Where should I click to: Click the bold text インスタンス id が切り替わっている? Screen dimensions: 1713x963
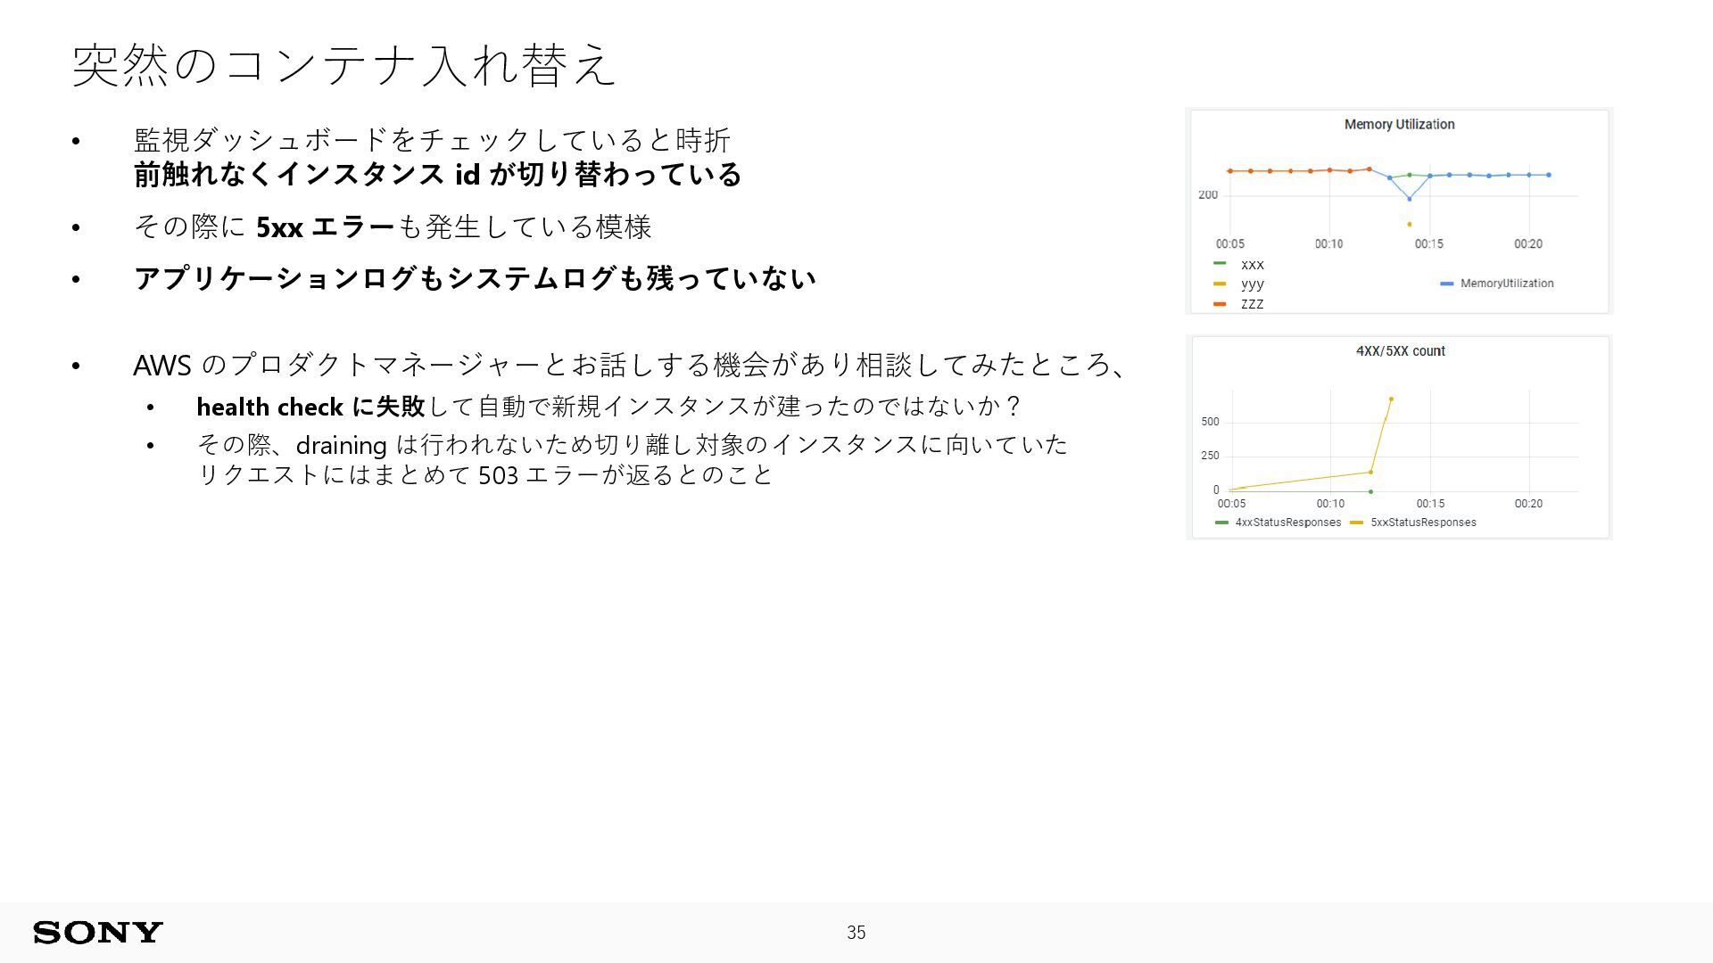pyautogui.click(x=509, y=174)
